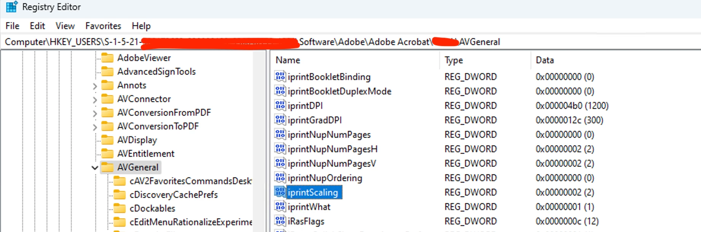Collapse the AVGeneral key
Screen dimensions: 701x232
pyautogui.click(x=95, y=168)
